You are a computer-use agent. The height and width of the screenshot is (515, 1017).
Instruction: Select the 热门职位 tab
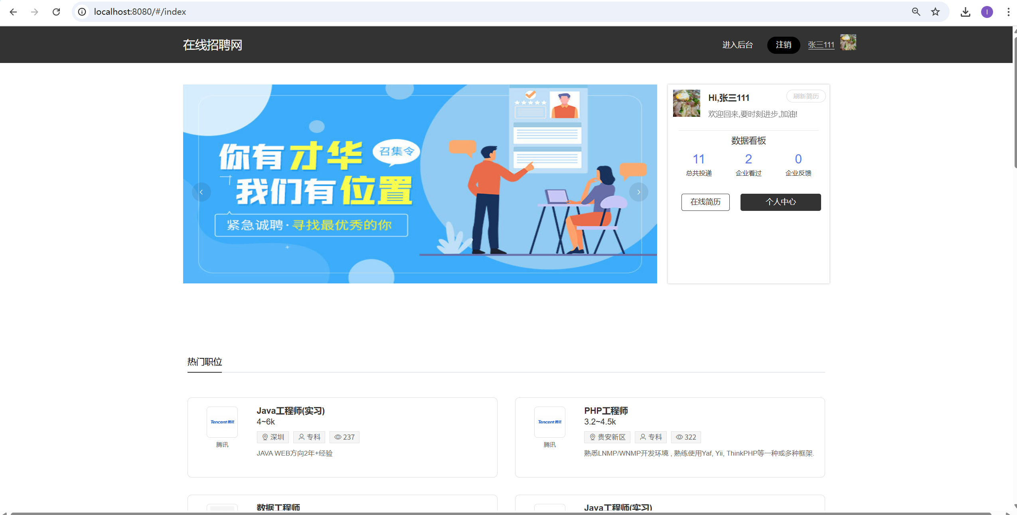pos(205,362)
